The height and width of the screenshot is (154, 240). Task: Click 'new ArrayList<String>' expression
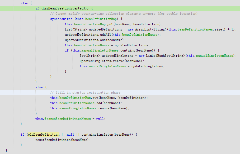pyautogui.click(x=147, y=29)
